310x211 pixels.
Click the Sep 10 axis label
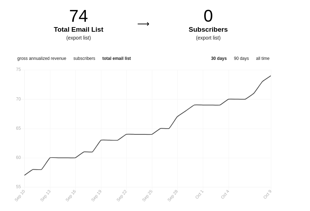(x=20, y=196)
